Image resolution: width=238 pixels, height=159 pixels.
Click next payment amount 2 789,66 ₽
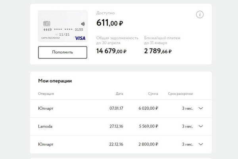[x=158, y=51]
